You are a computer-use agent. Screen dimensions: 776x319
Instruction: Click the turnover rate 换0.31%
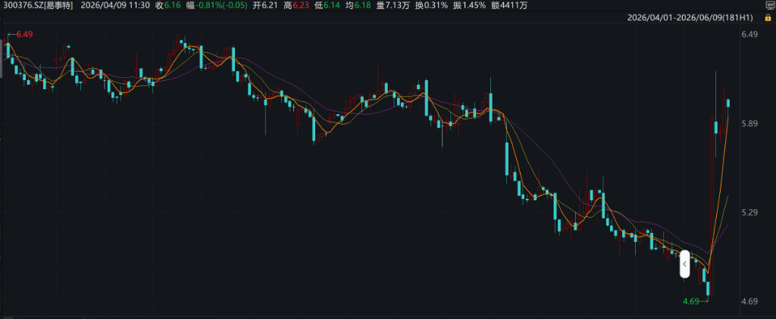pyautogui.click(x=431, y=5)
